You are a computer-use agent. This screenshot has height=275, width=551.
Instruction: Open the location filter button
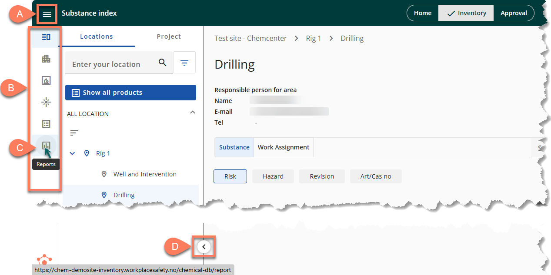(x=184, y=63)
